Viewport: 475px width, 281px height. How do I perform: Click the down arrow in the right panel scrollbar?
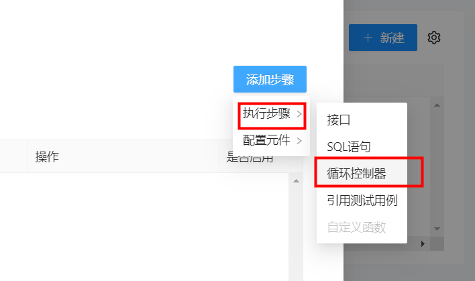click(x=437, y=229)
